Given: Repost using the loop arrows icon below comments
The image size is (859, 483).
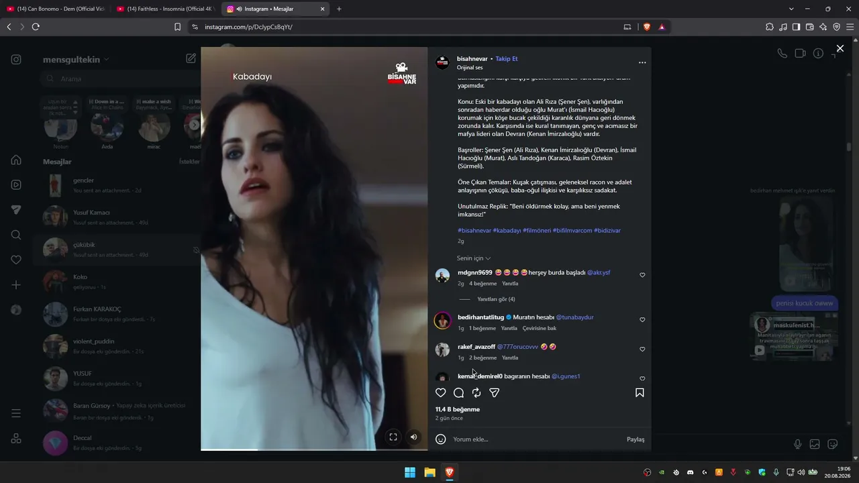Looking at the screenshot, I should (476, 392).
